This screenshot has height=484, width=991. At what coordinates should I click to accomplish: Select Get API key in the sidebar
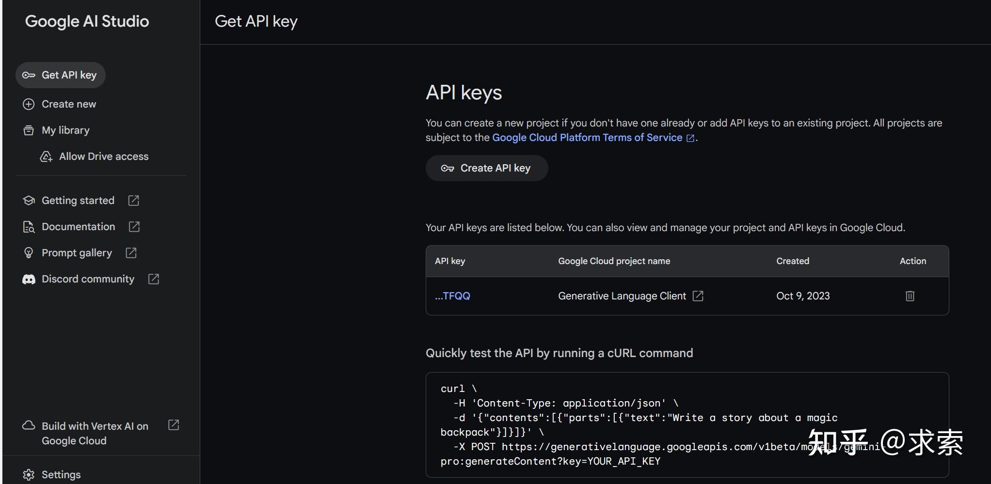[x=60, y=75]
